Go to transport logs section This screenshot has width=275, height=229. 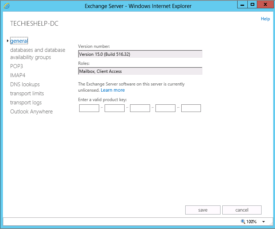point(26,103)
